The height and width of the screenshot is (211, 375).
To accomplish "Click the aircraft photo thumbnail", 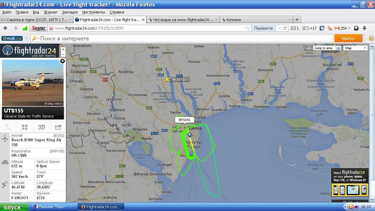I will [33, 83].
